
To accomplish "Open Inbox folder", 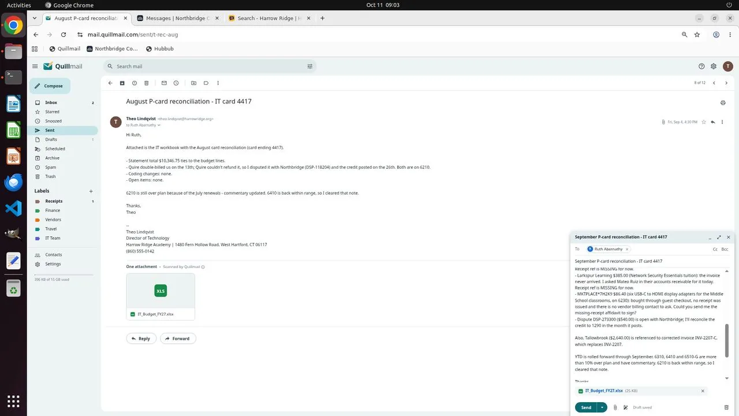I will 64,102.
